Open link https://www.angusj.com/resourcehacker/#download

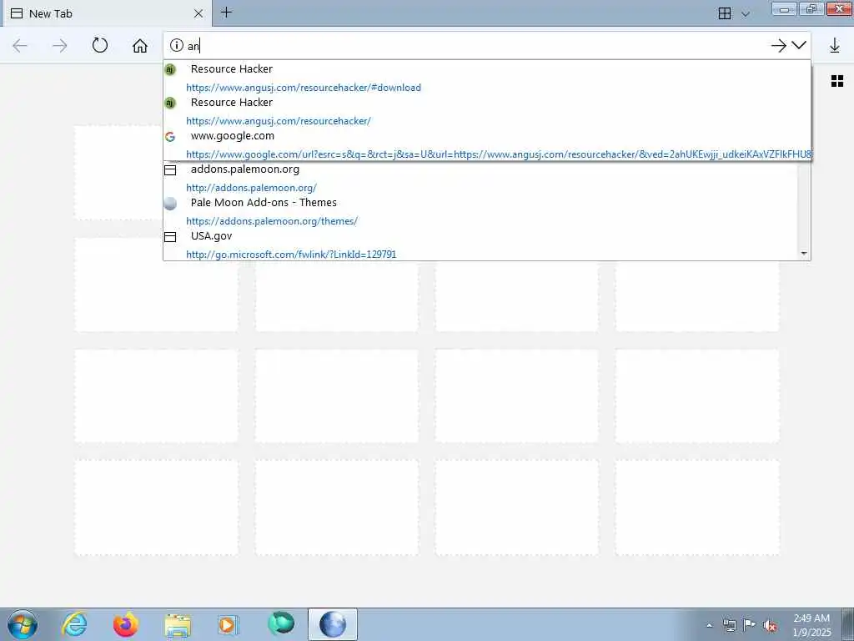[x=304, y=87]
